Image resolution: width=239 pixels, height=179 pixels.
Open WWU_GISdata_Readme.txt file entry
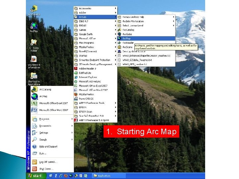146,60
